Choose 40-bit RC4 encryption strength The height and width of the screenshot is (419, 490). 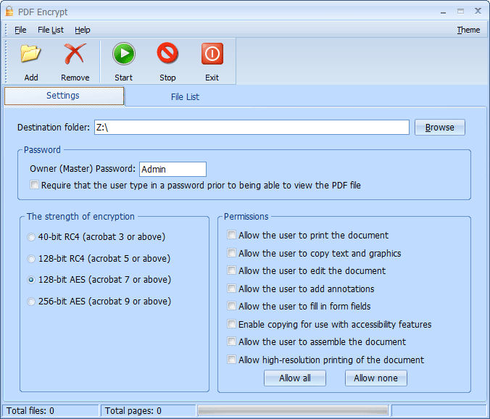pyautogui.click(x=31, y=237)
